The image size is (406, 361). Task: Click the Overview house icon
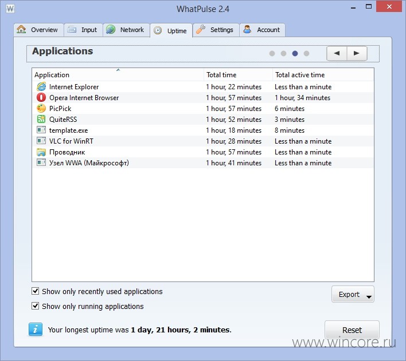click(21, 29)
